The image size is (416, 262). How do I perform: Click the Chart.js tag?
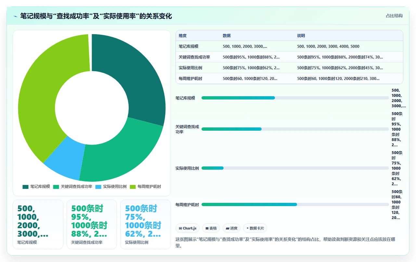188,228
